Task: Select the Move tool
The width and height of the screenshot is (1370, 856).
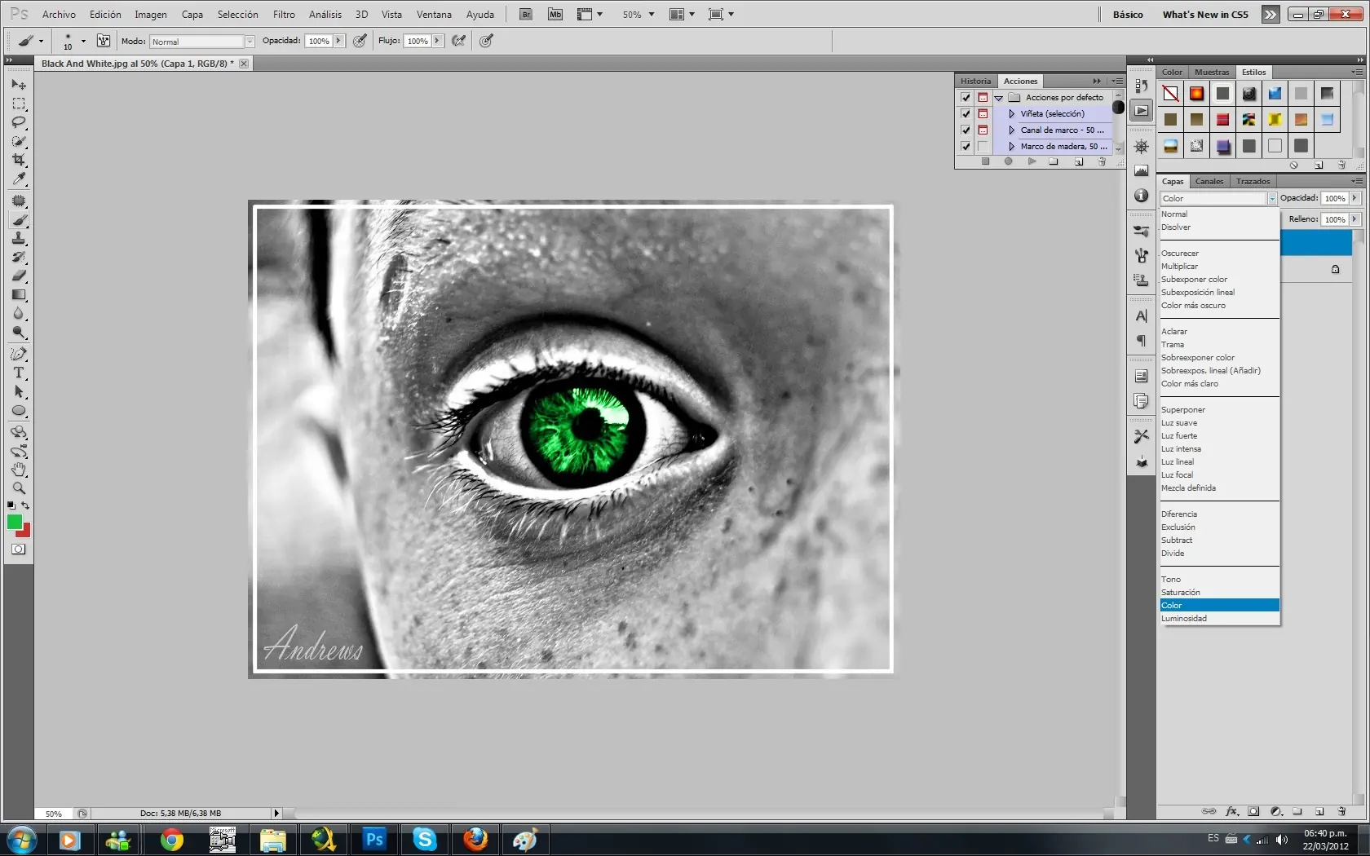Action: [19, 84]
